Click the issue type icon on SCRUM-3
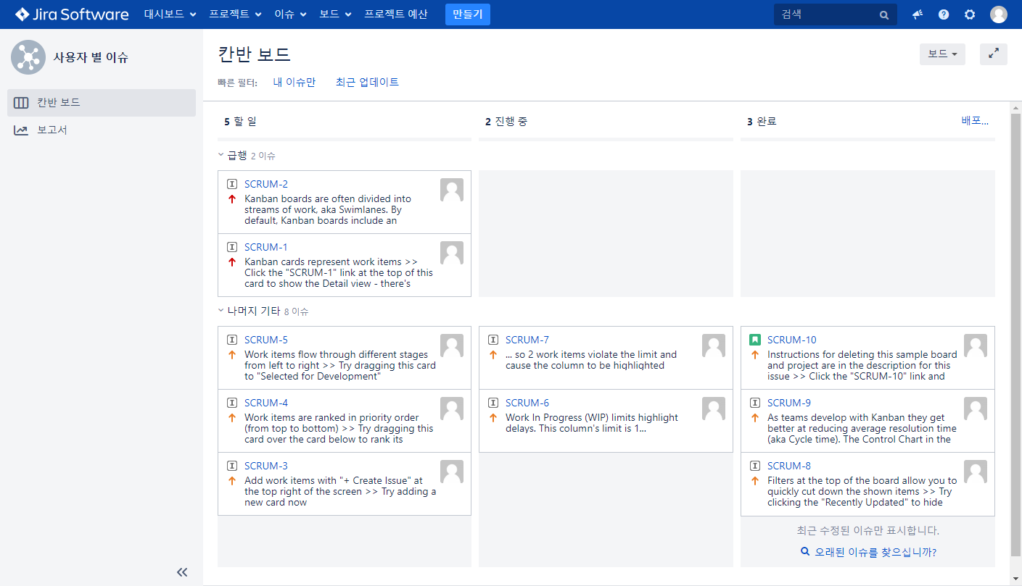1022x586 pixels. (x=232, y=466)
